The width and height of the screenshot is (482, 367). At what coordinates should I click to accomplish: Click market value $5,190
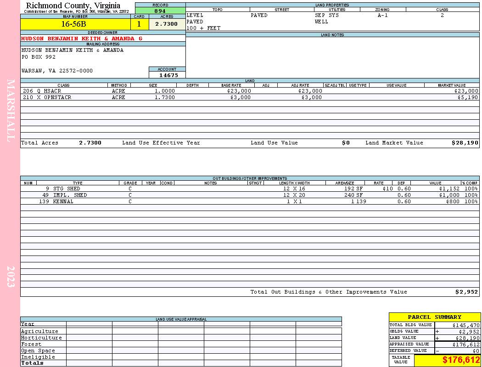(x=468, y=98)
